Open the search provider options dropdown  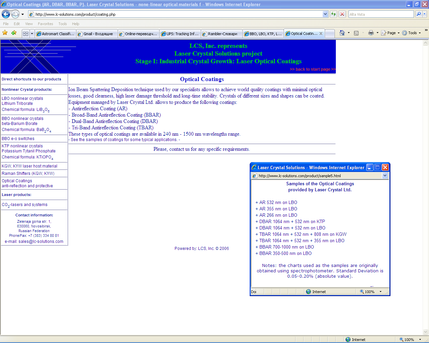pyautogui.click(x=424, y=14)
